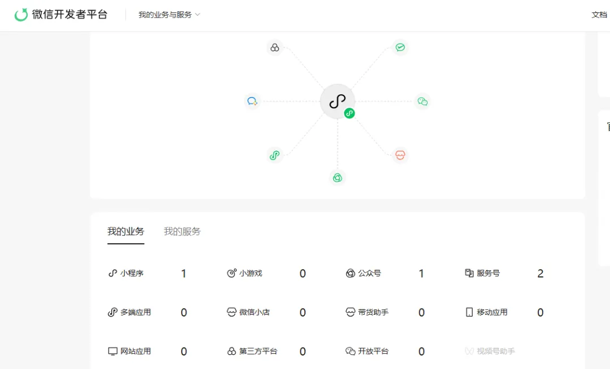610x369 pixels.
Task: Click the 公众号 row icon
Action: 350,273
